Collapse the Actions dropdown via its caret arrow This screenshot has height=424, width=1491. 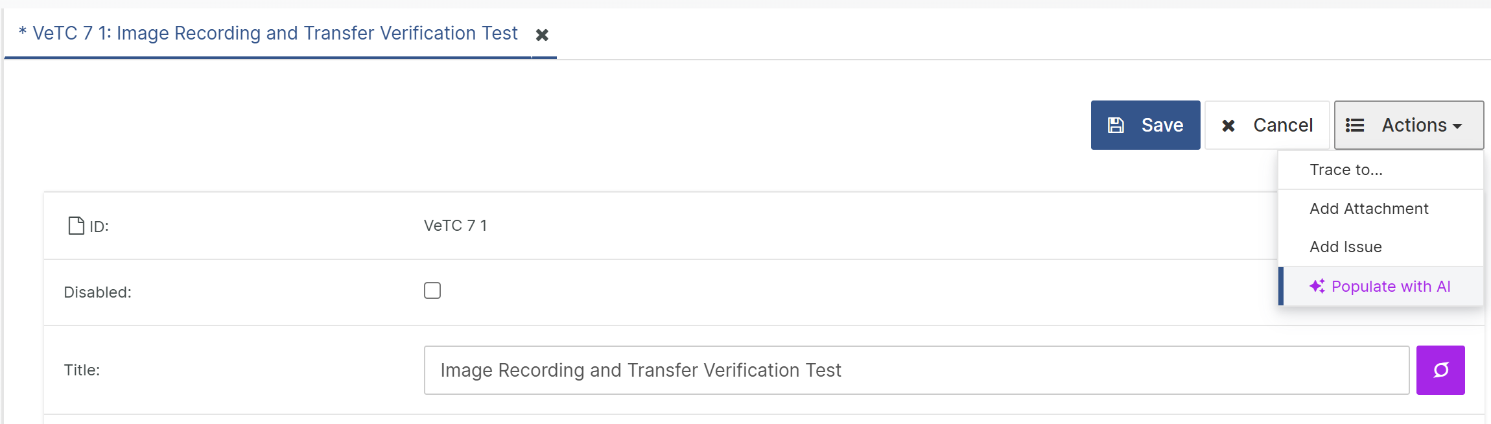[1457, 126]
